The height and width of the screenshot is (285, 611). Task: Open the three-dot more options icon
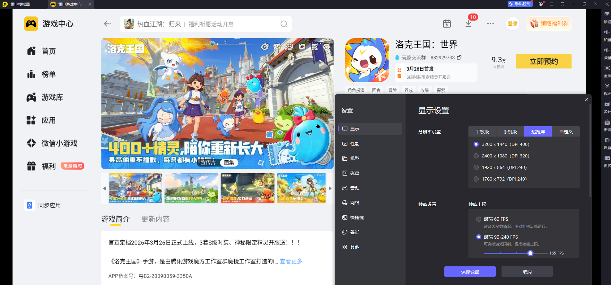490,23
